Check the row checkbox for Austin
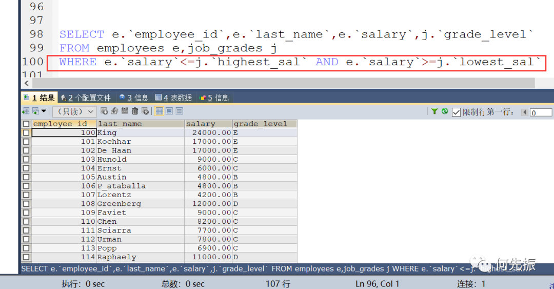554x289 pixels. 26,177
